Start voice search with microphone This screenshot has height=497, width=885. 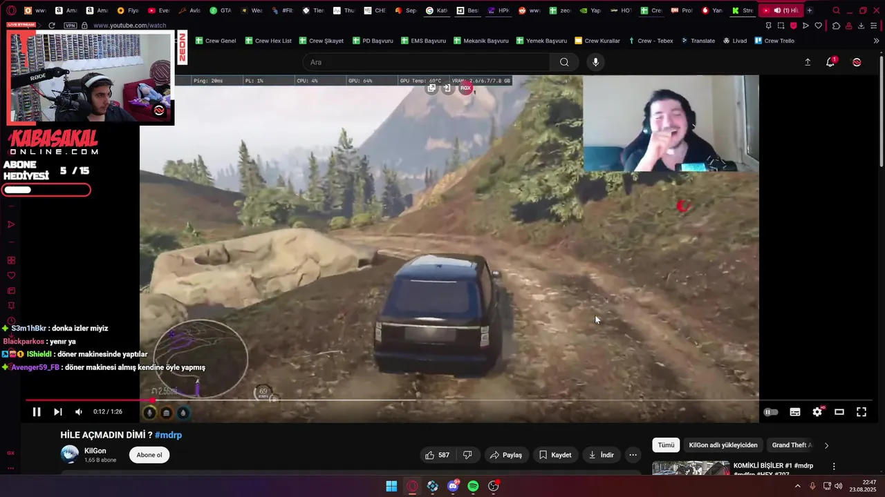[595, 62]
